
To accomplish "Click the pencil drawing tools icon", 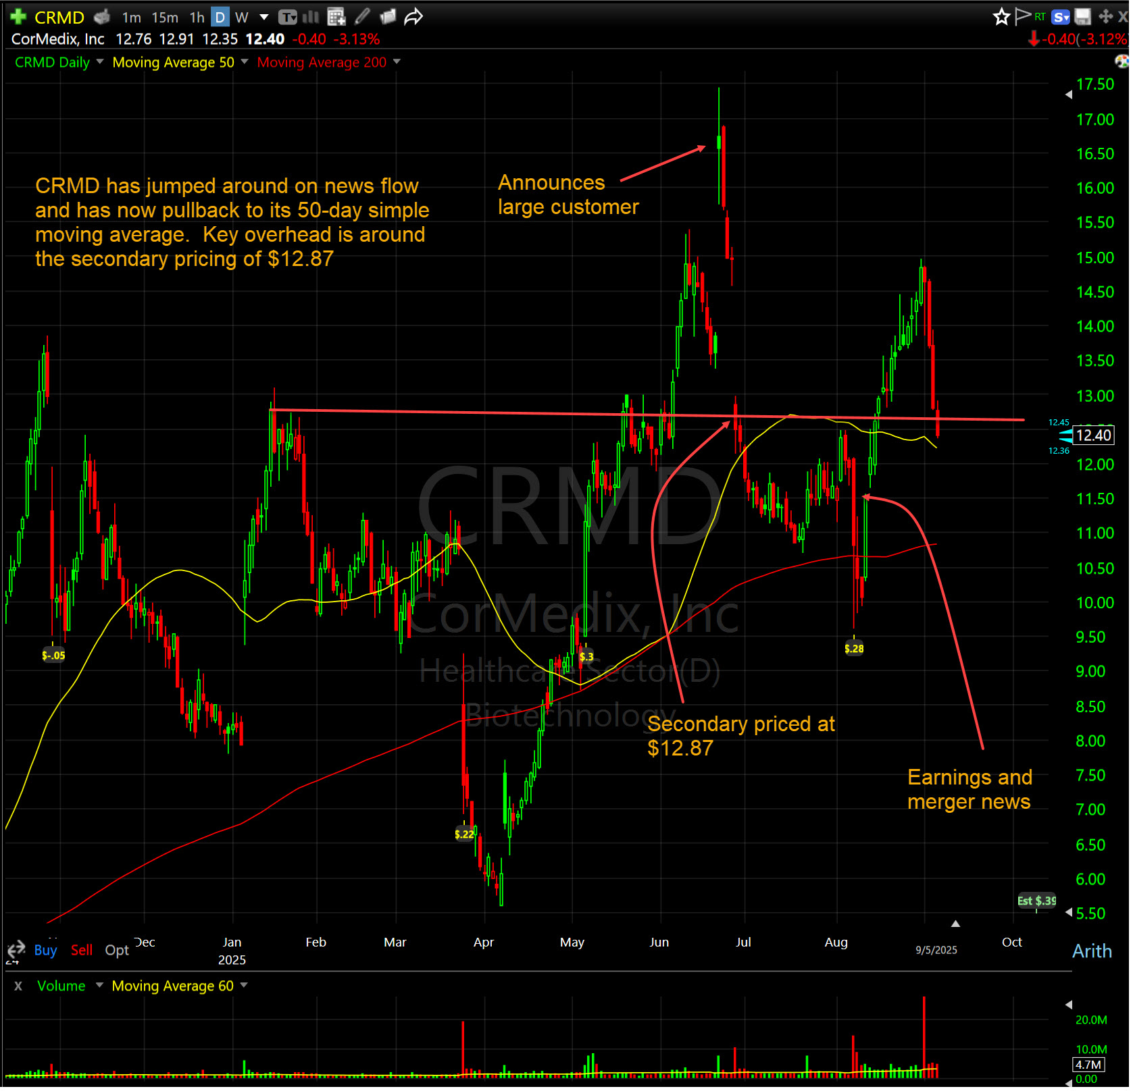I will tap(362, 17).
